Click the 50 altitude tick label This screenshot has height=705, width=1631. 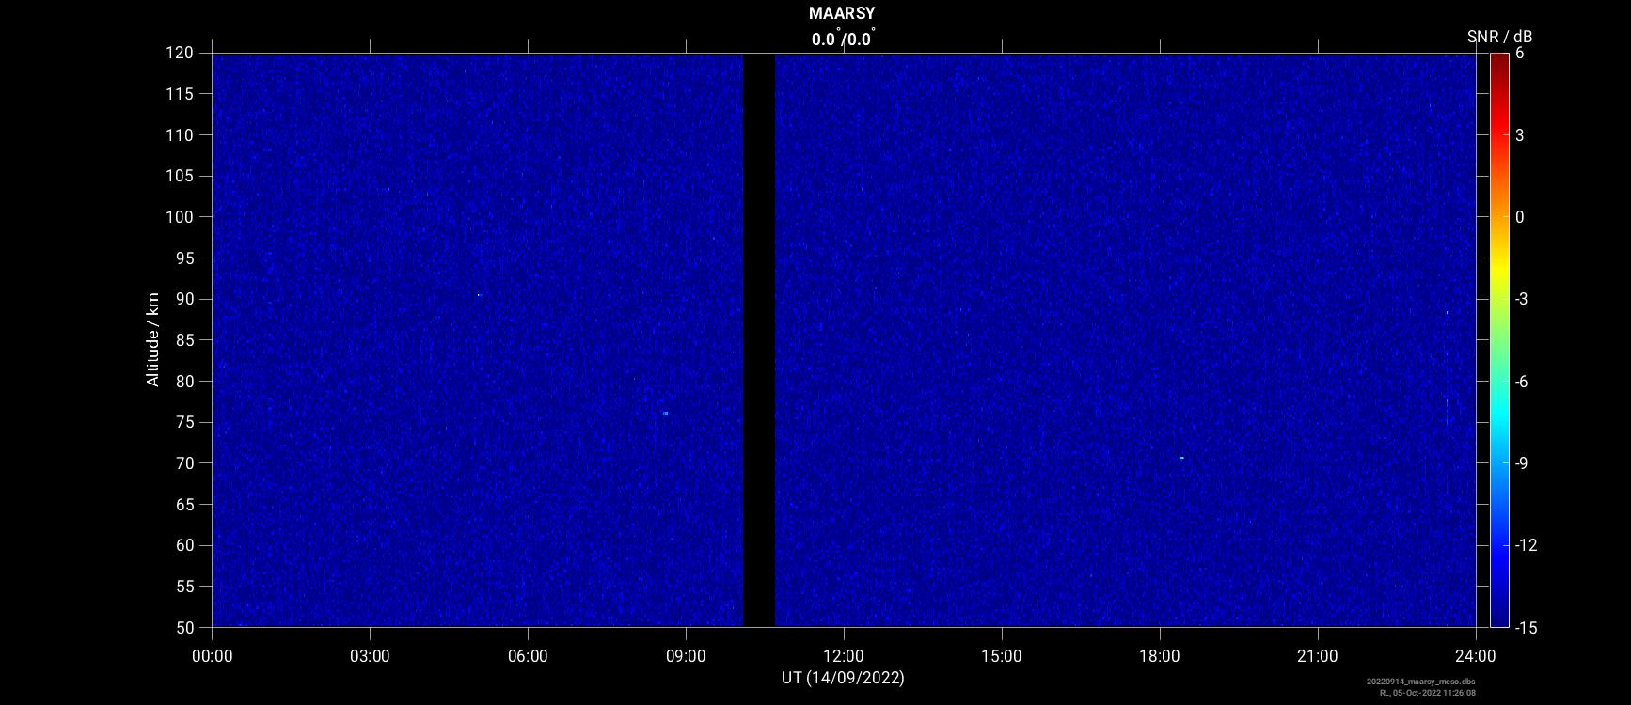tap(185, 628)
